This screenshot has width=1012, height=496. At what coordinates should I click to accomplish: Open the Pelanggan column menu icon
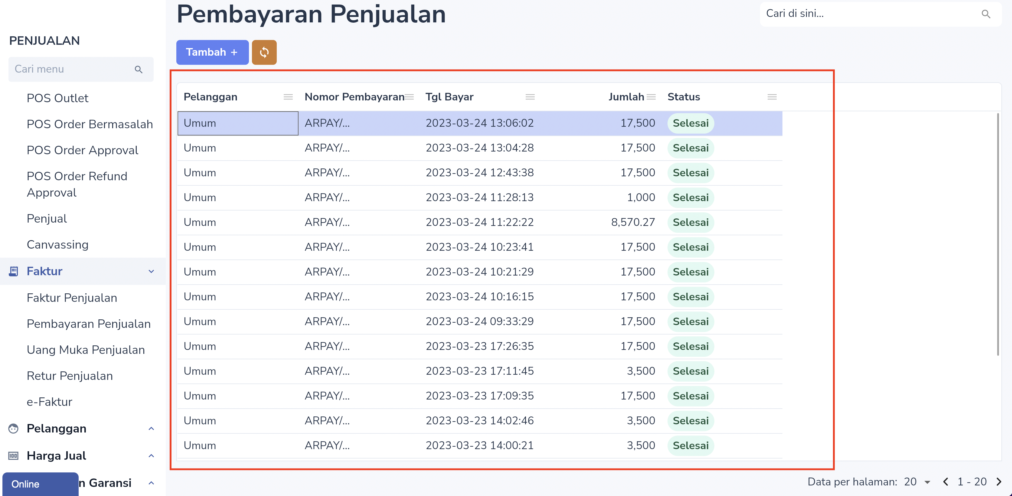pos(288,97)
